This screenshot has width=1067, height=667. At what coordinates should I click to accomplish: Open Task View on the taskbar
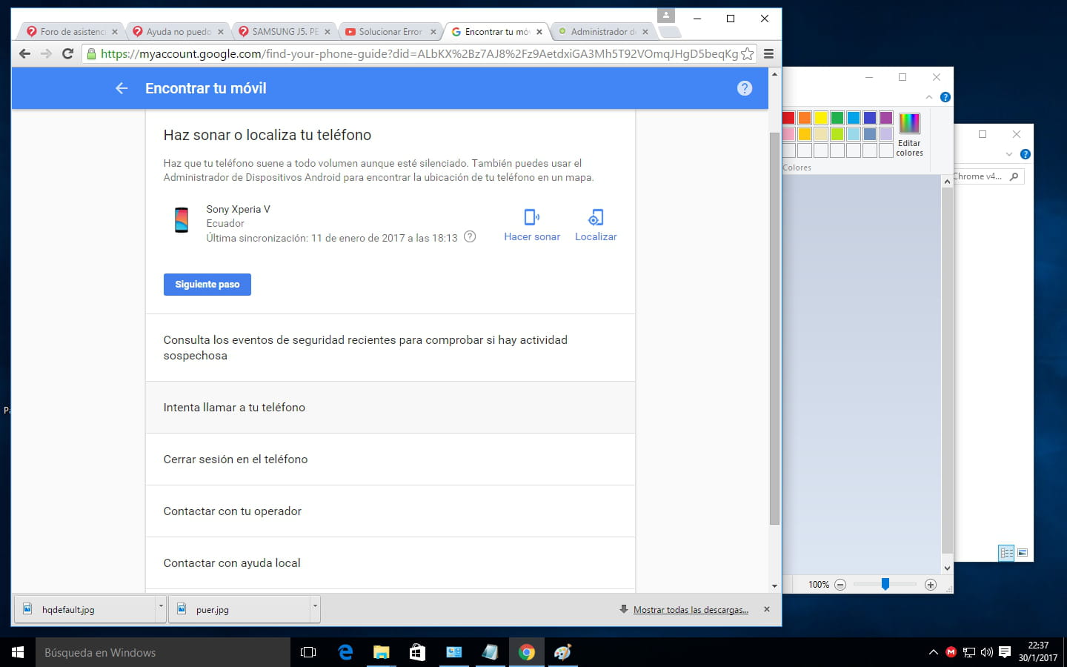point(308,652)
